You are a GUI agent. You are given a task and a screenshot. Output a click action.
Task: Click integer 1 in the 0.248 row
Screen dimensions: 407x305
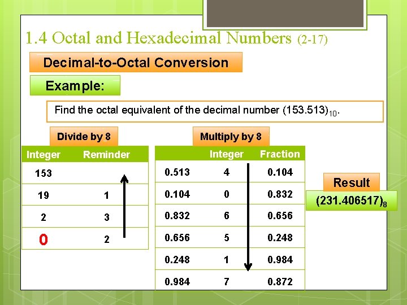tap(226, 260)
